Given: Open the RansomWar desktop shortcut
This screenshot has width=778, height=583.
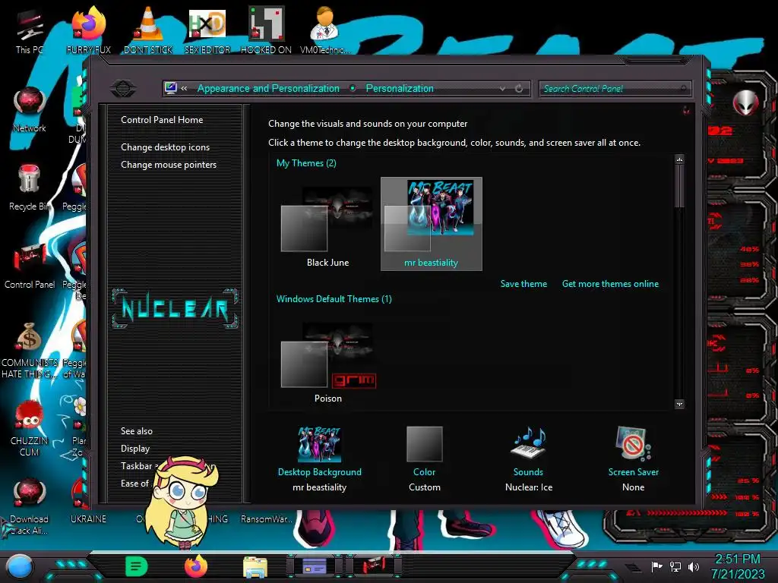Looking at the screenshot, I should click(266, 518).
